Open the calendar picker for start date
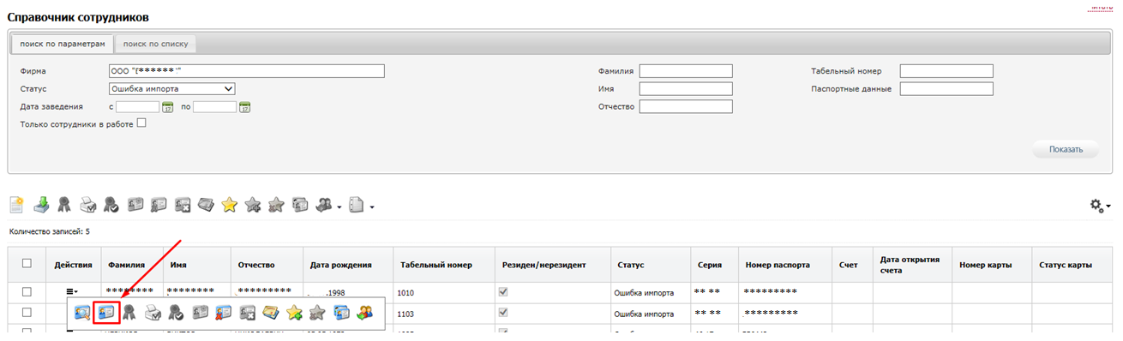This screenshot has height=341, width=1123. [167, 107]
